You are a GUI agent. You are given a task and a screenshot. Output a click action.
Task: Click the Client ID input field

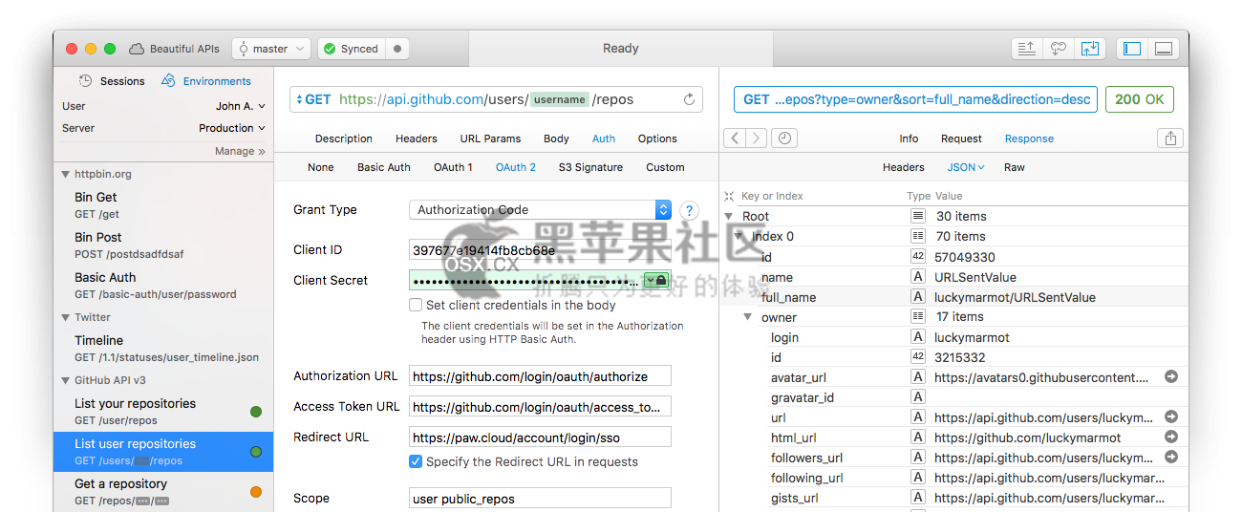(540, 250)
